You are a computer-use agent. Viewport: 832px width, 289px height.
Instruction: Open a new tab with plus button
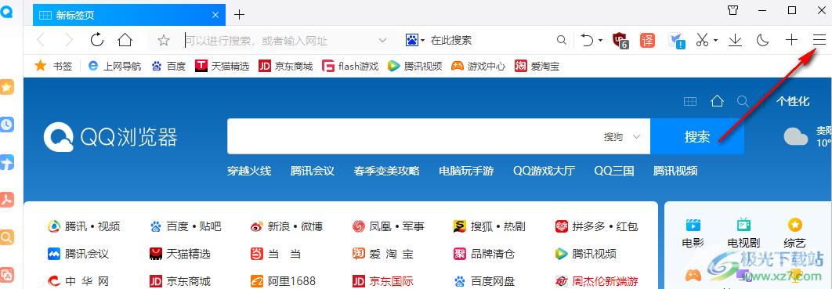coord(239,15)
